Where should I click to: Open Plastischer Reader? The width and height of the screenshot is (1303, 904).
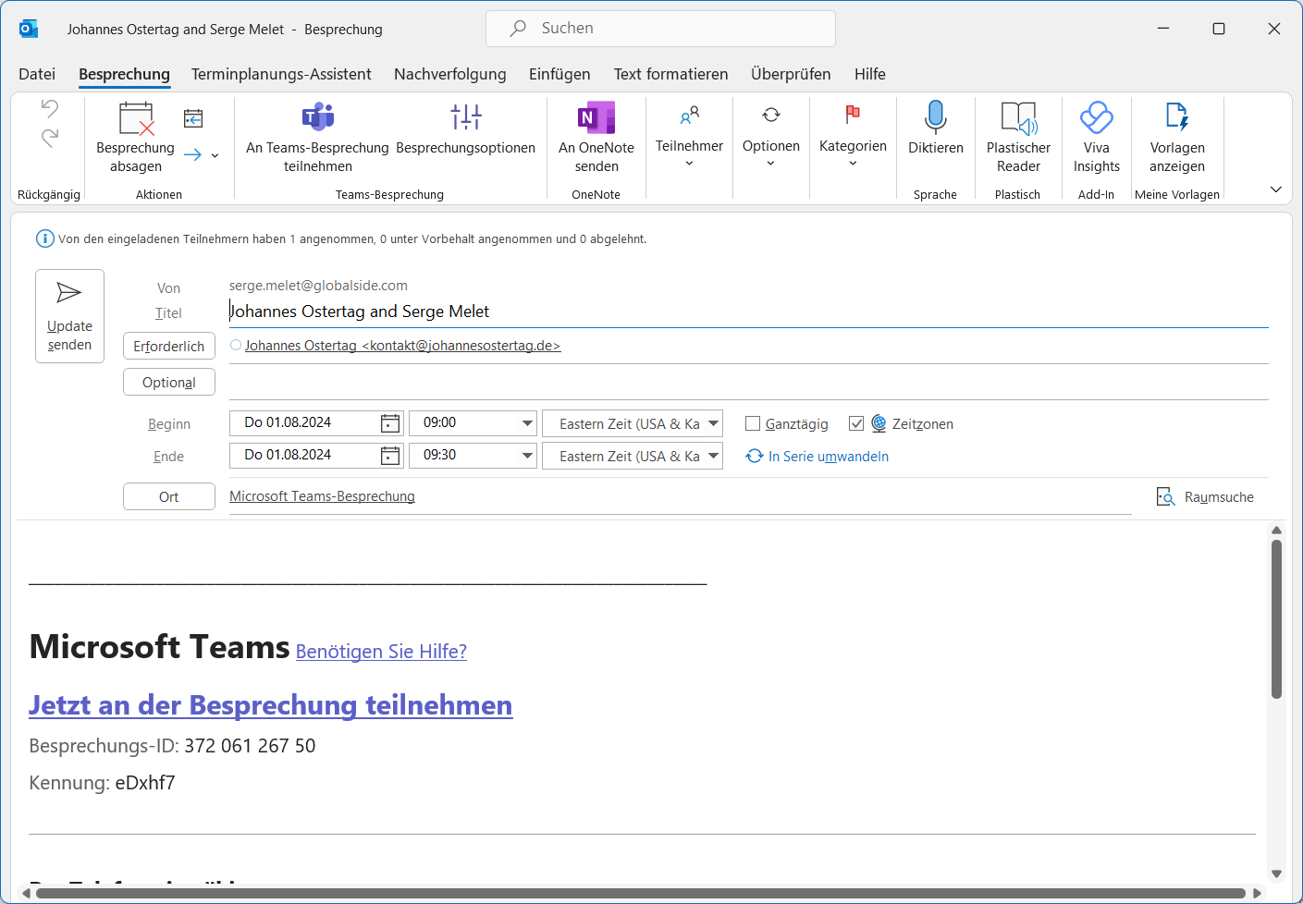1018,118
